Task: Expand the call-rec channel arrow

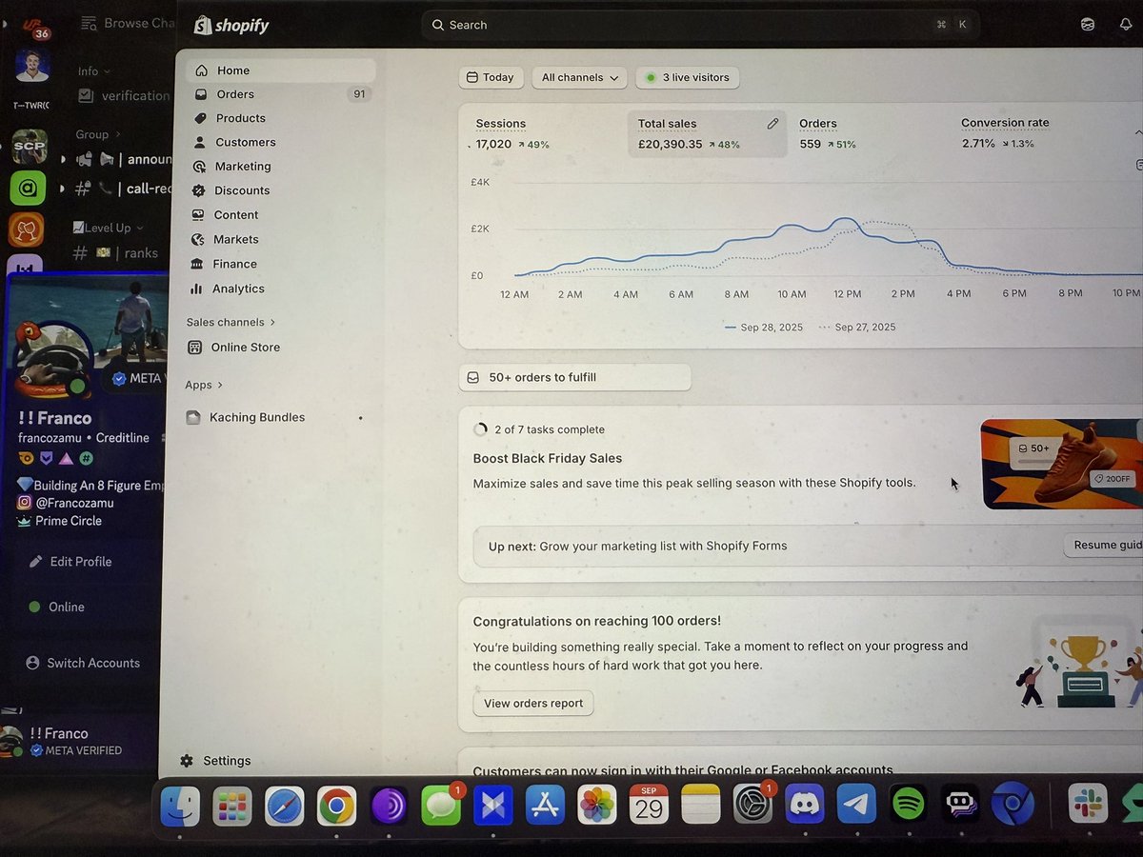Action: click(63, 189)
